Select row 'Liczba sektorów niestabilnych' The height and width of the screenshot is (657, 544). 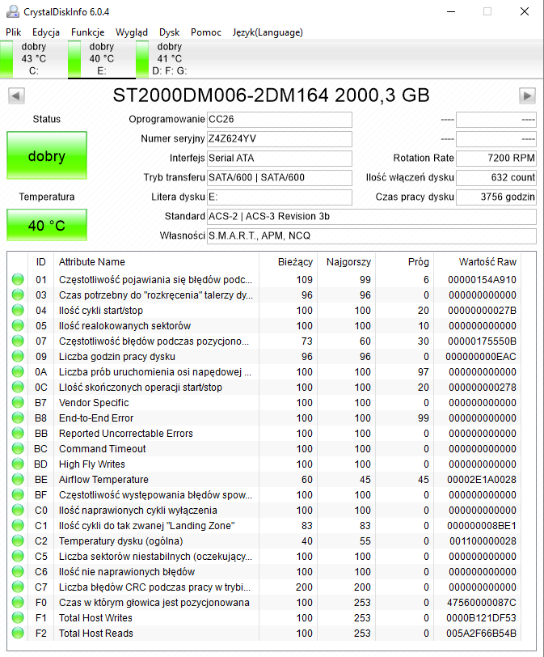264,557
